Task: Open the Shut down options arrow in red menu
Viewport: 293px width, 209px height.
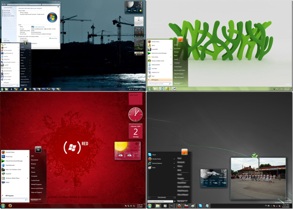Action: click(40, 200)
